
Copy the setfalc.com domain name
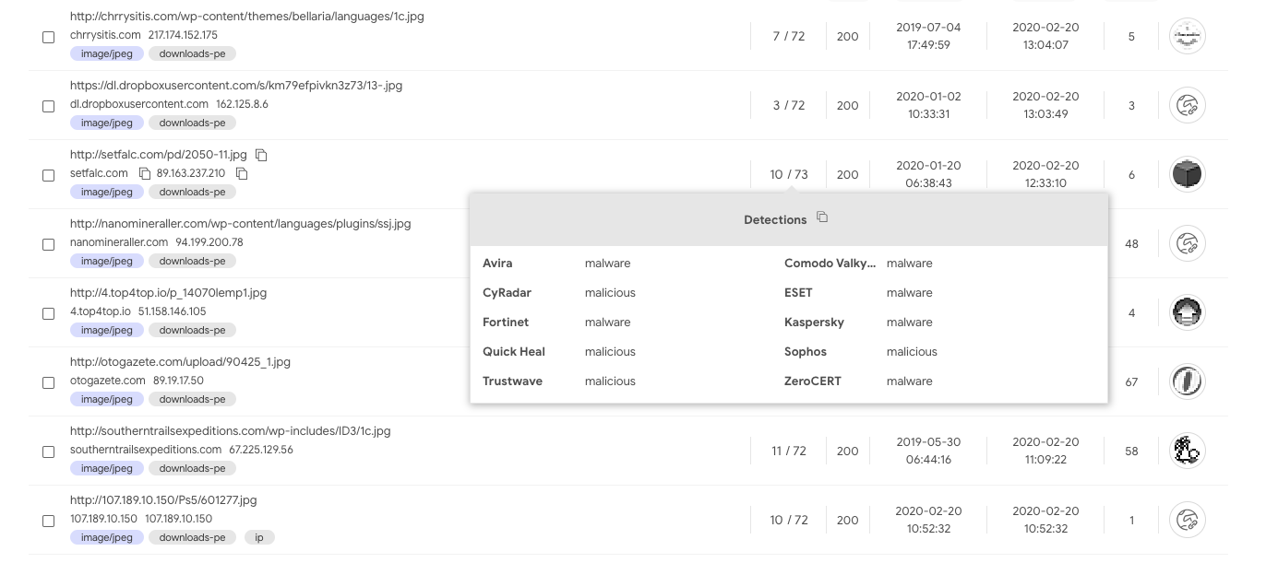pos(145,173)
